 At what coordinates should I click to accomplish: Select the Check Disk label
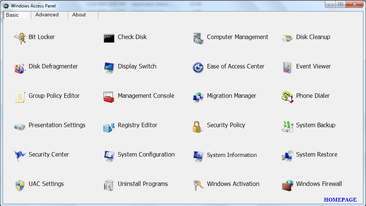pyautogui.click(x=132, y=37)
